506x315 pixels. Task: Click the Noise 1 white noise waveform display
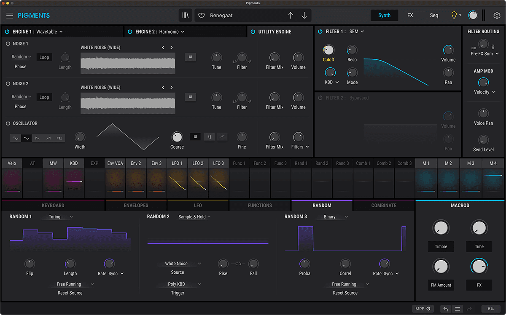(128, 64)
